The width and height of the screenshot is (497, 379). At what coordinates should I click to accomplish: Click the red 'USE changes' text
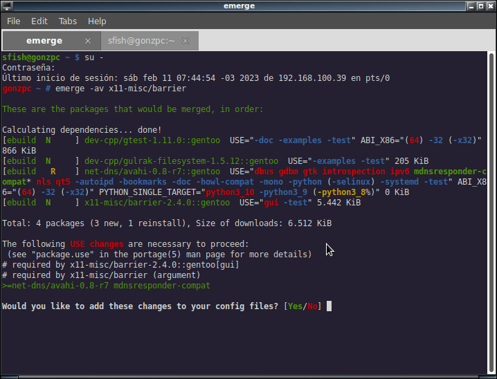point(97,244)
